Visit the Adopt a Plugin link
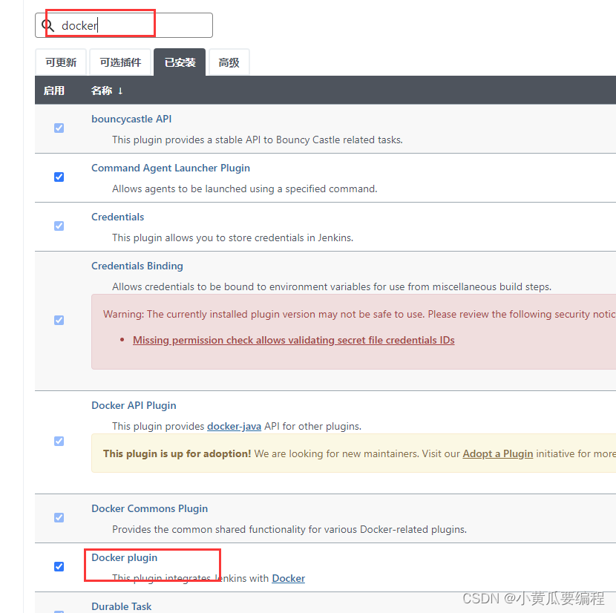 click(x=498, y=454)
